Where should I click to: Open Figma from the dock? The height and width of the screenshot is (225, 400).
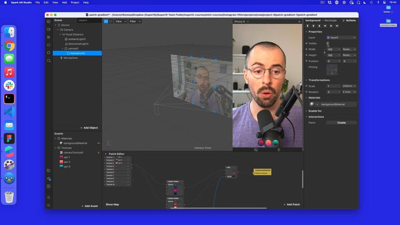coord(9,139)
